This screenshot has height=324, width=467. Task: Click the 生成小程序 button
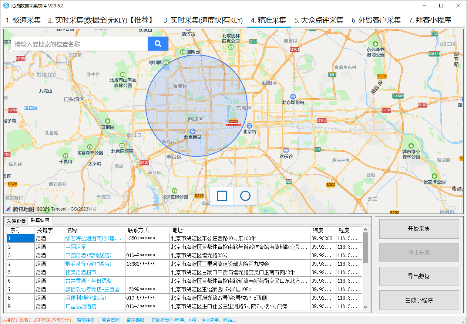(419, 300)
